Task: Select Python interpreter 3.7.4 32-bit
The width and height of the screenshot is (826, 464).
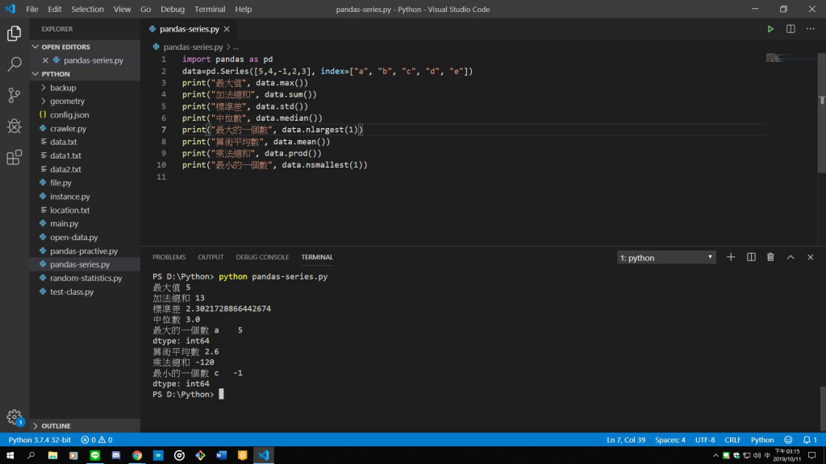Action: (40, 440)
